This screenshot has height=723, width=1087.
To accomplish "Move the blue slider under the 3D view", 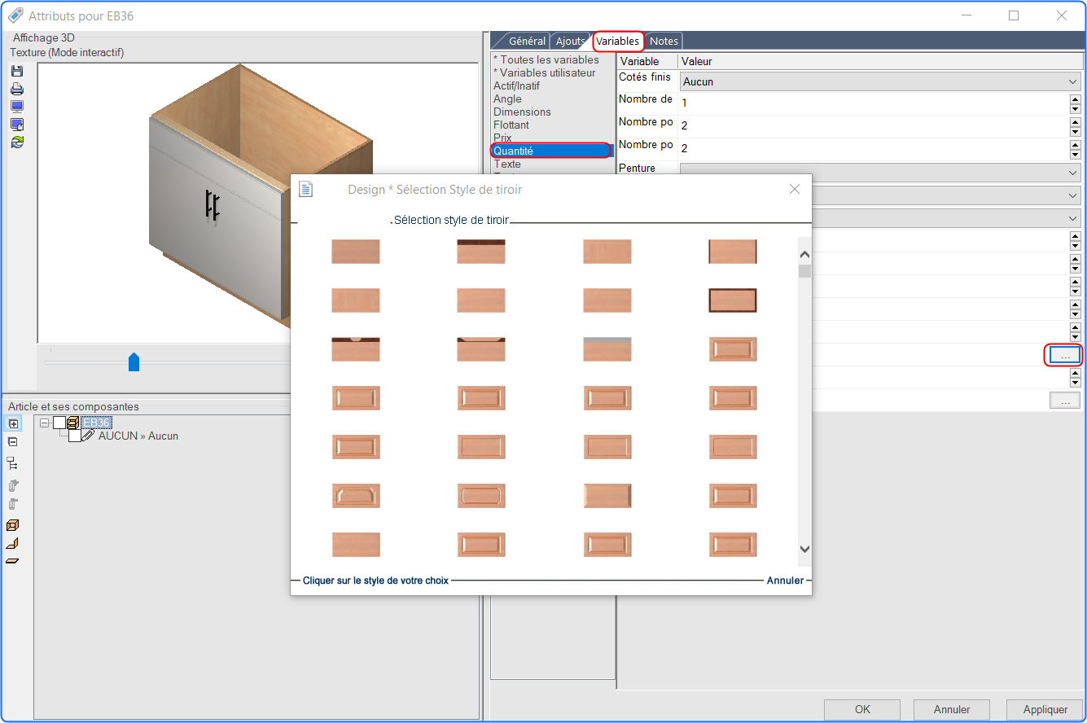I will (134, 362).
